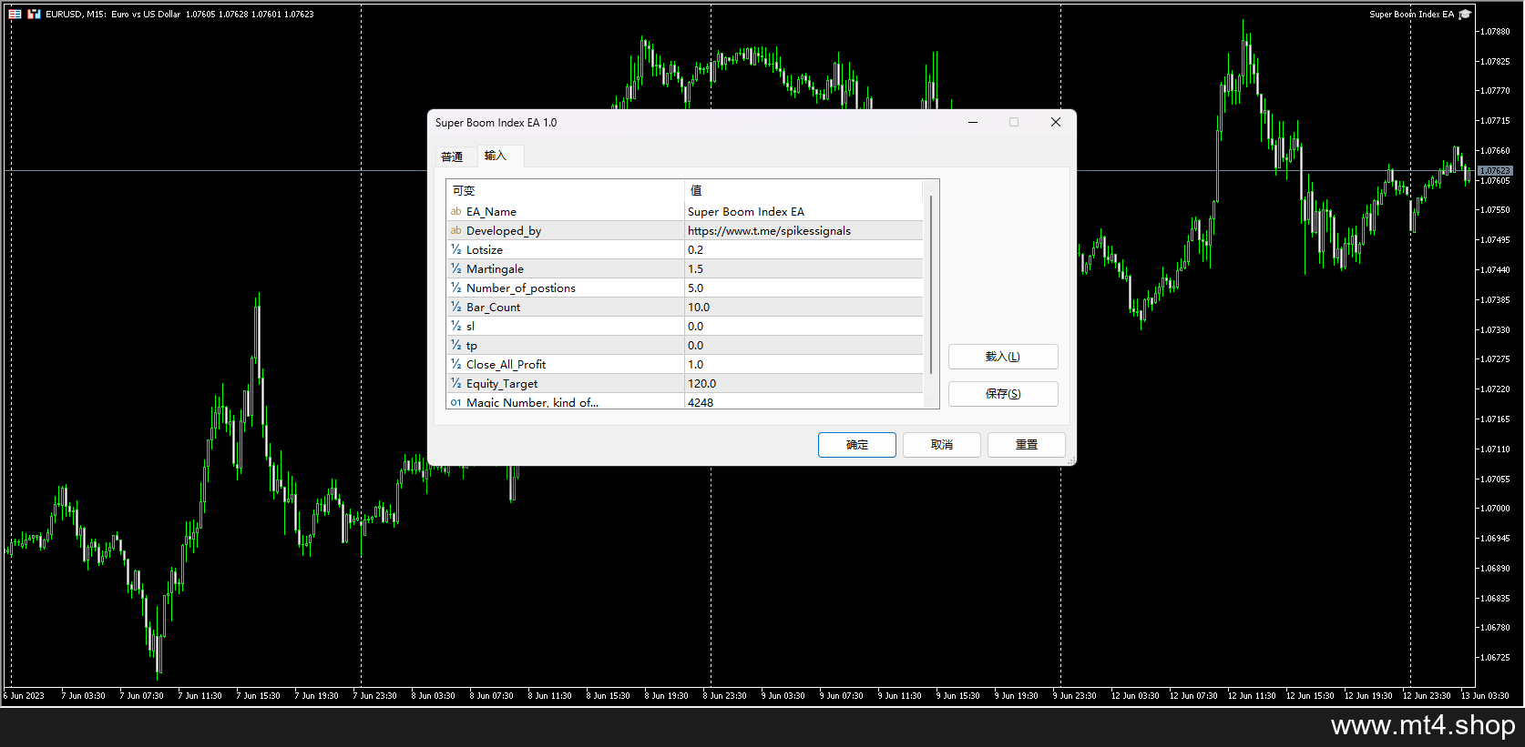The width and height of the screenshot is (1525, 747).
Task: Click the 取消 button
Action: [x=941, y=445]
